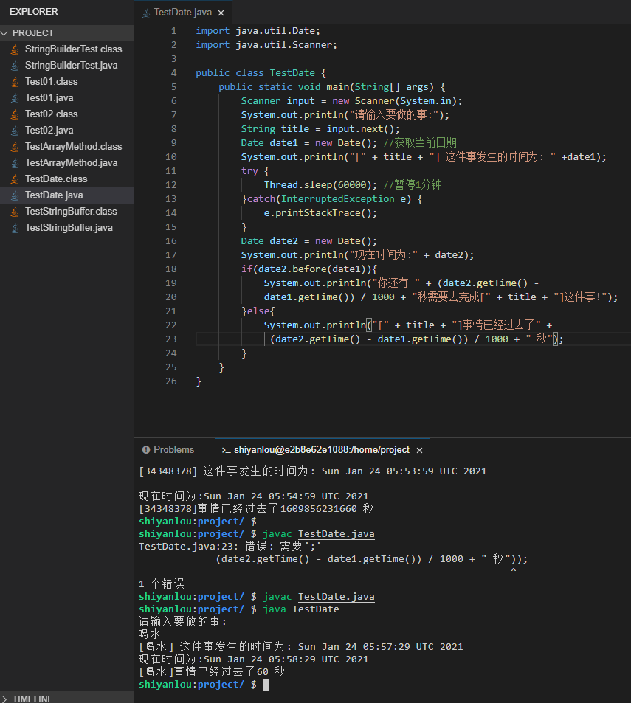Image resolution: width=631 pixels, height=703 pixels.
Task: Click line number 12 in the gutter
Action: coord(171,184)
